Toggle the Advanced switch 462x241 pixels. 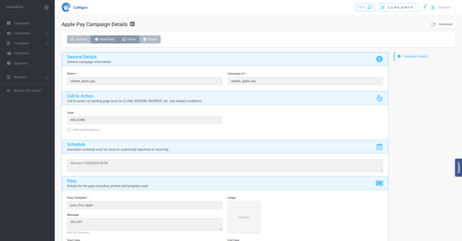tap(432, 24)
